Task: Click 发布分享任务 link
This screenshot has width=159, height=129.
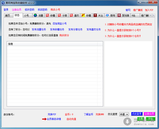Action: (75, 29)
